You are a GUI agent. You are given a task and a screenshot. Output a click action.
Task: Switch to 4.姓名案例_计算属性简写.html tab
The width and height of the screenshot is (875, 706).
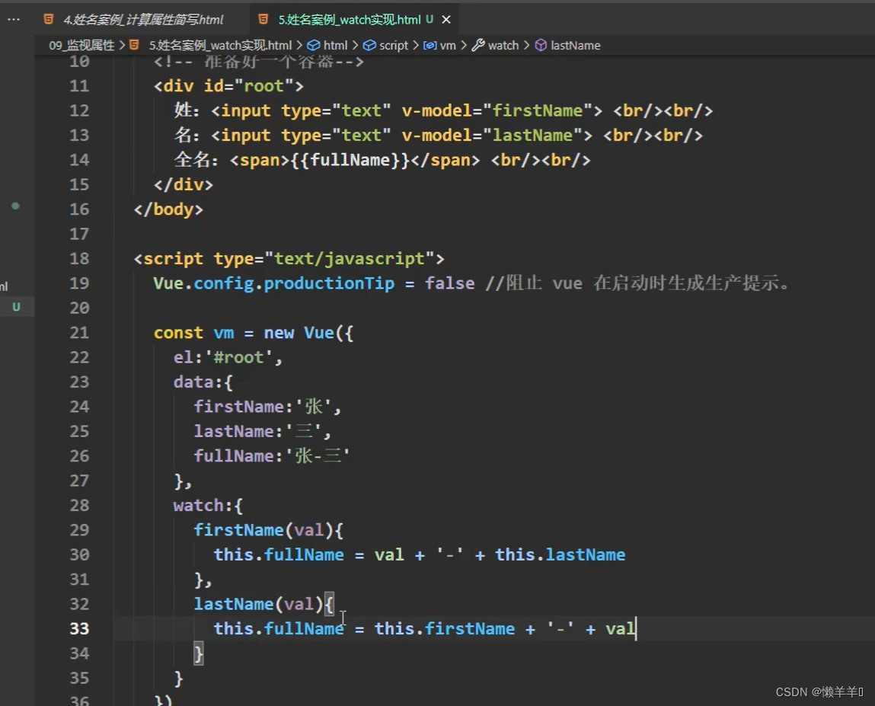pos(143,19)
